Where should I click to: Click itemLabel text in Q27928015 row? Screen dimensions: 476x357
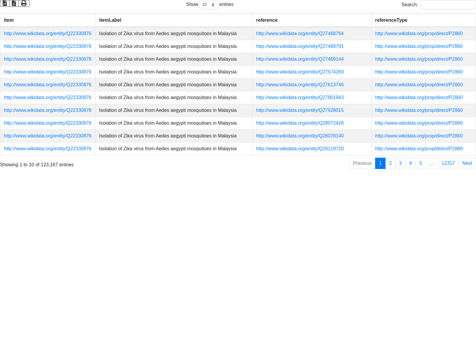pyautogui.click(x=168, y=110)
